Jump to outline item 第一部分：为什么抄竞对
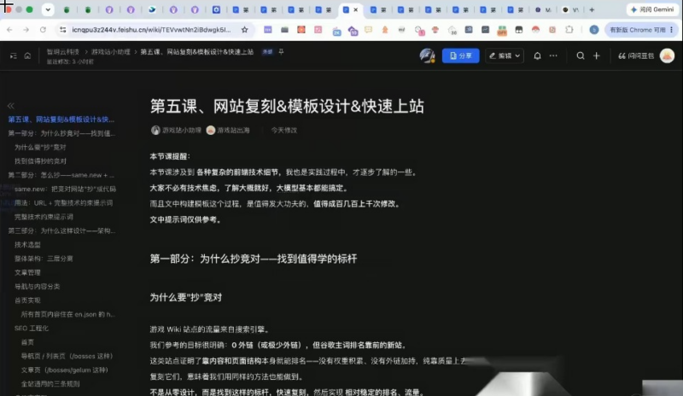Screen dimensions: 683x396 coord(61,133)
